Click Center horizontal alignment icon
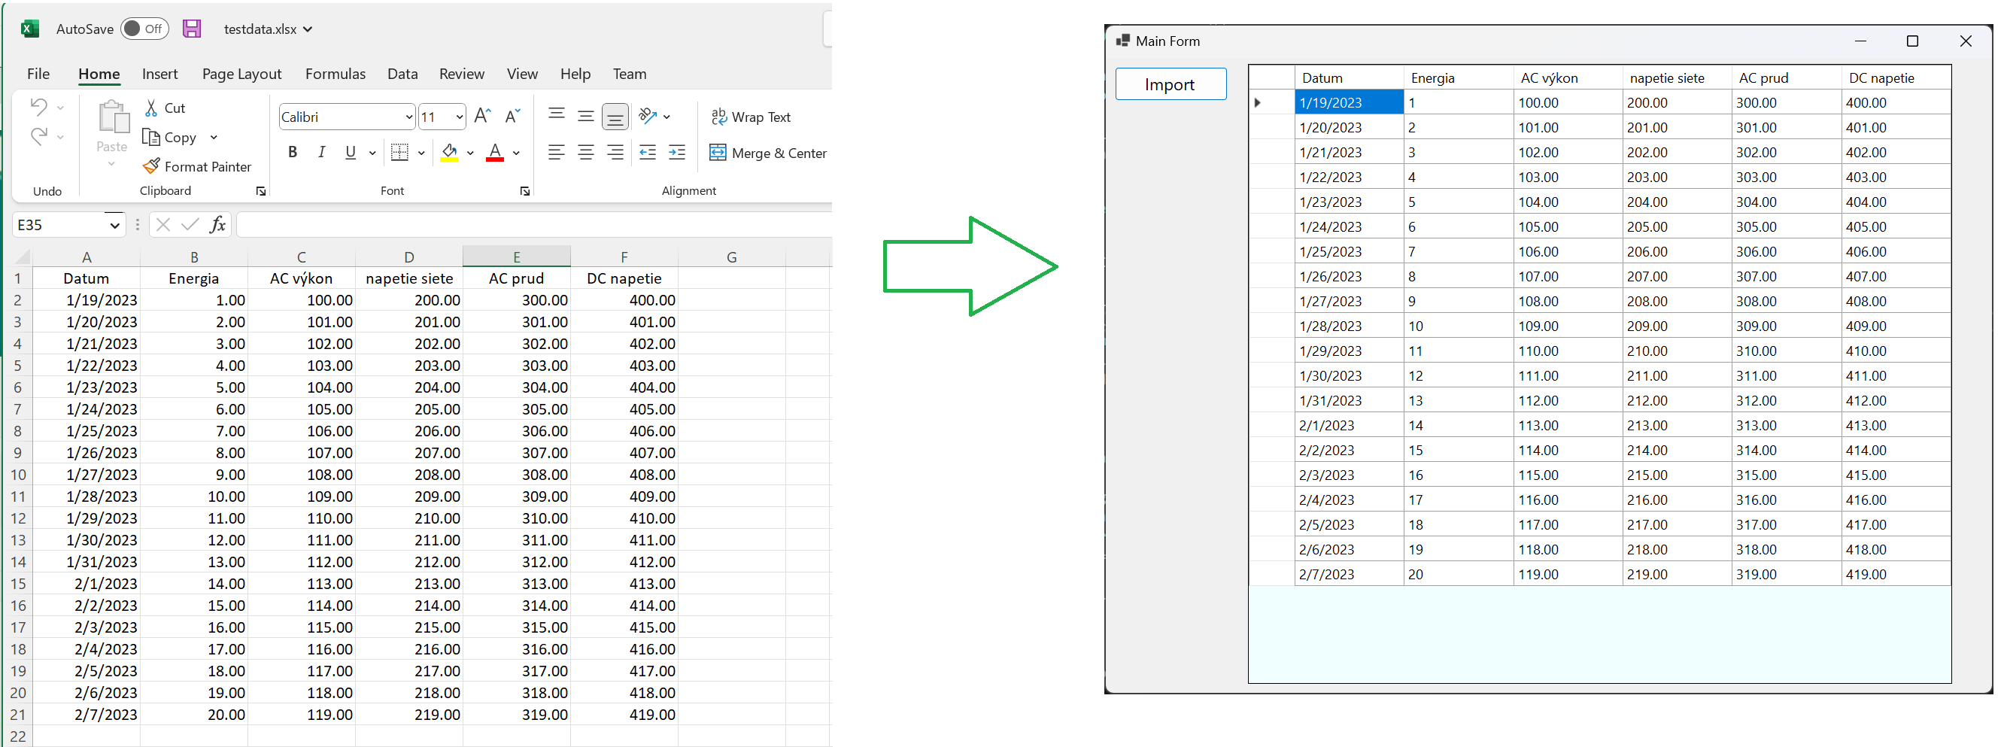The image size is (2001, 747). coord(586,152)
